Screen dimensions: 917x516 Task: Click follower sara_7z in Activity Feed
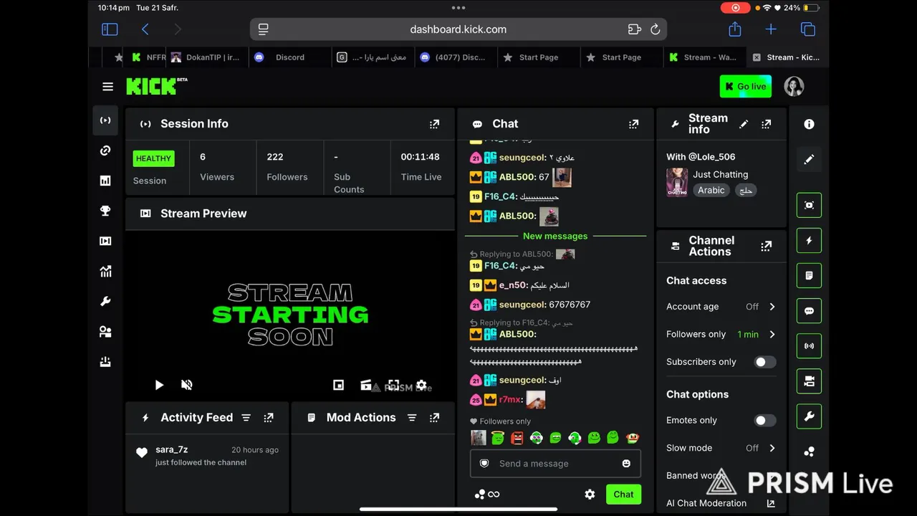(x=172, y=449)
